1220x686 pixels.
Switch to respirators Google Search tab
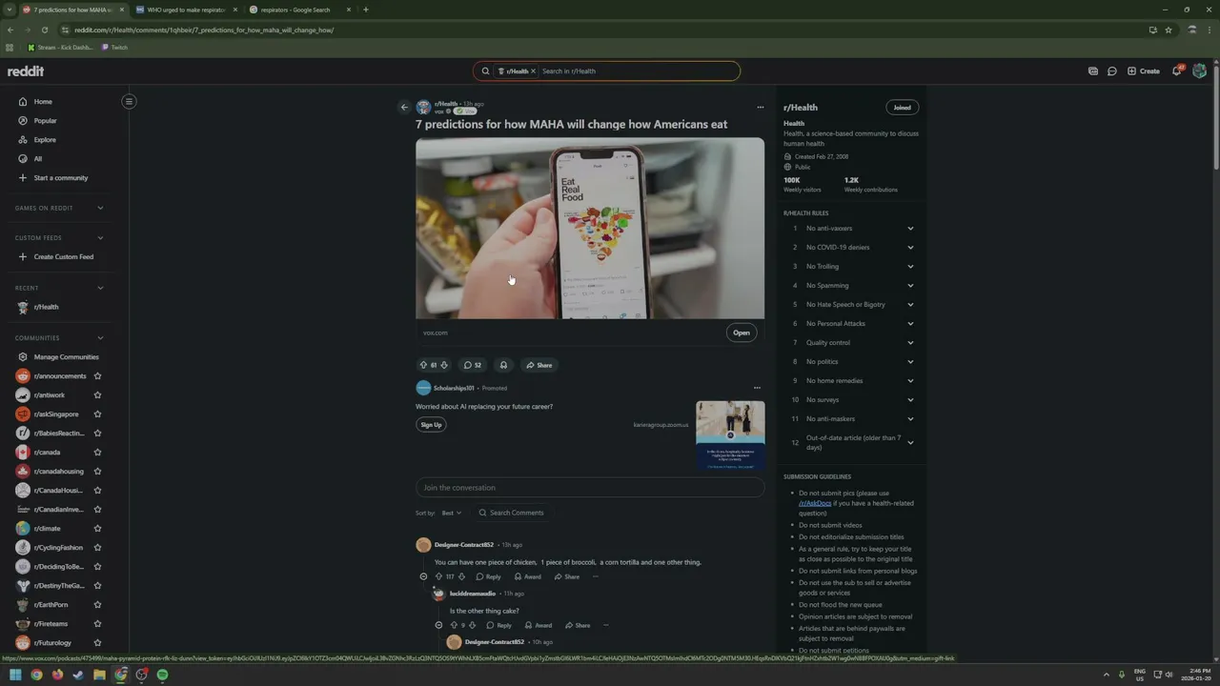point(299,10)
